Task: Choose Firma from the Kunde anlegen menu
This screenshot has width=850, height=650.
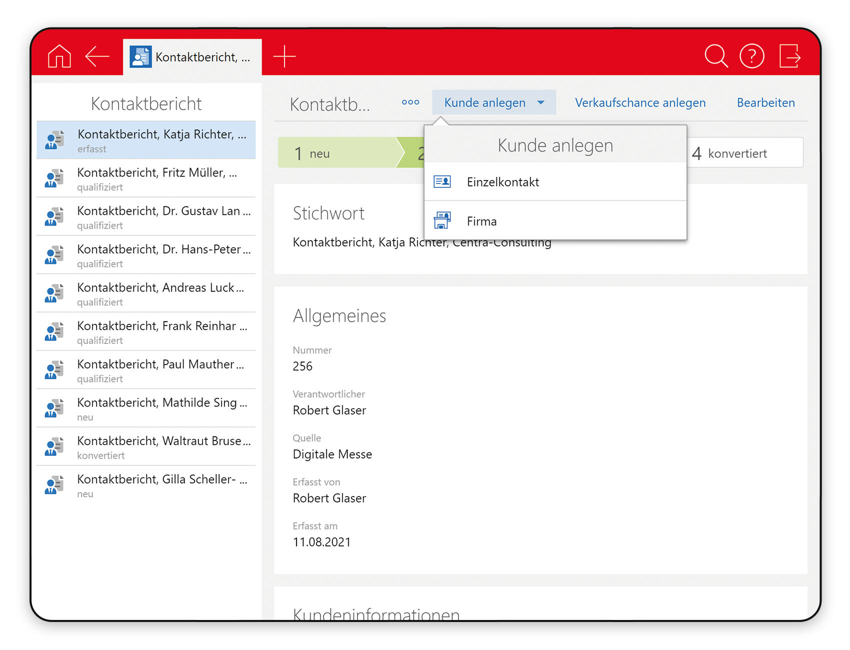Action: point(481,220)
